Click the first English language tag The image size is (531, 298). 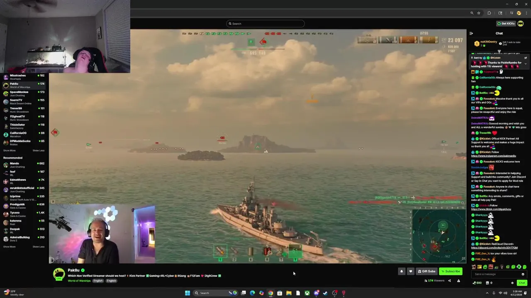tap(98, 281)
